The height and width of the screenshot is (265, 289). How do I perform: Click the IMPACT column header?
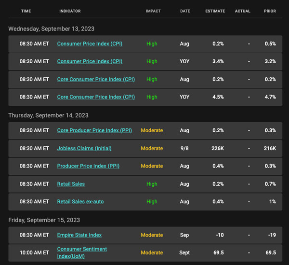153,11
